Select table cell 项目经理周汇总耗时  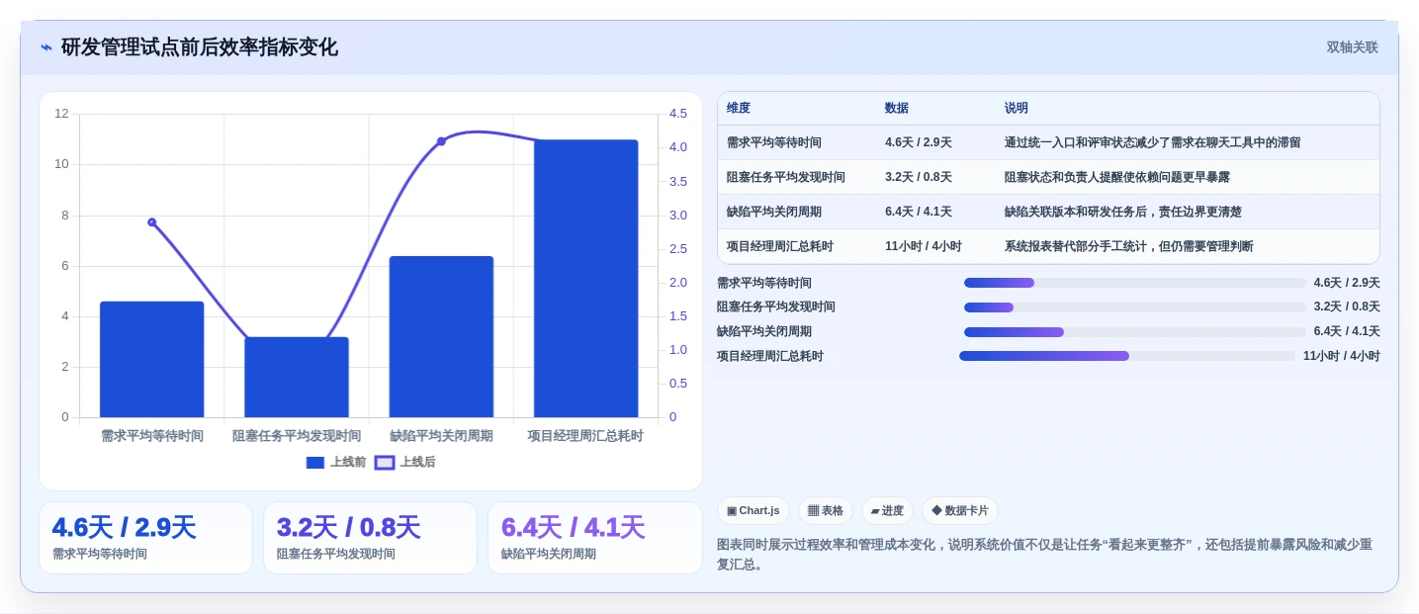(x=780, y=246)
